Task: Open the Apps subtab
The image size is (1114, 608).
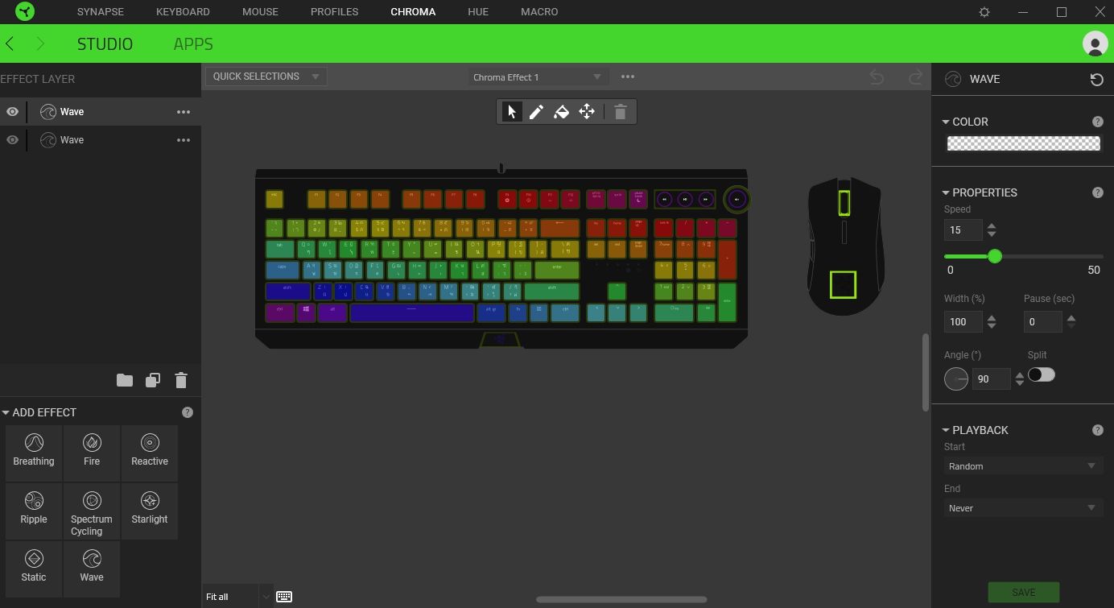Action: point(193,44)
